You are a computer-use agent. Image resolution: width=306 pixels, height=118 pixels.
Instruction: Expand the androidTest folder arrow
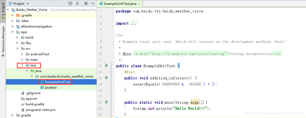[x=22, y=54]
